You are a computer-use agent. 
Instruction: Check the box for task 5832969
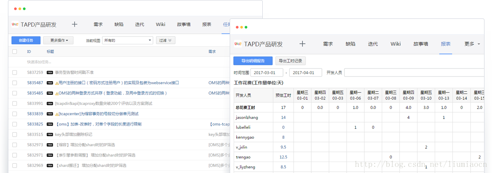[15, 165]
